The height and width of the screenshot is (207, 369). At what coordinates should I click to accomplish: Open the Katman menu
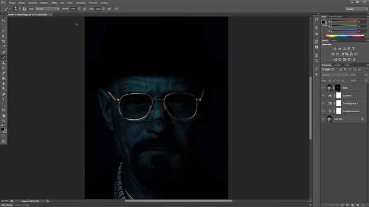pyautogui.click(x=44, y=3)
